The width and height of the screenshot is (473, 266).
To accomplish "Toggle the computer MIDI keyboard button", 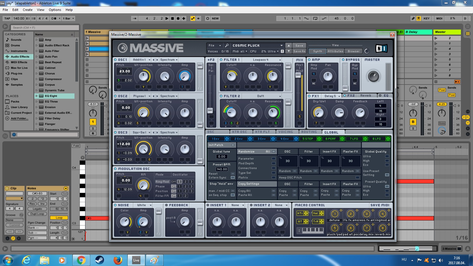I will [x=419, y=18].
